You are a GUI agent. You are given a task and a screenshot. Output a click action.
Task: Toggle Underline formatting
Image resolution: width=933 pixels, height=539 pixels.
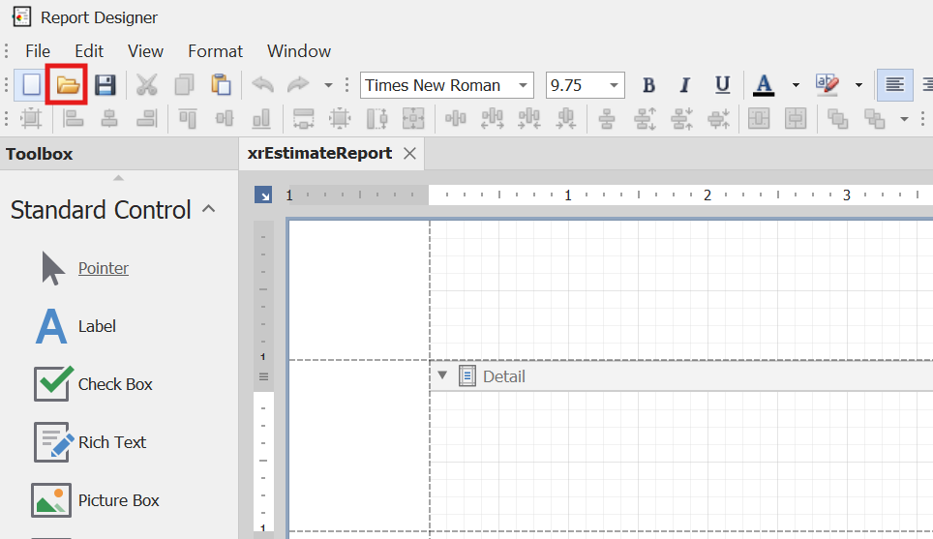722,85
